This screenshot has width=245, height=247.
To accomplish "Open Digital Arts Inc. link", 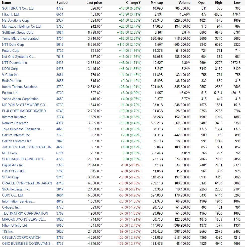I will pos(13,165).
